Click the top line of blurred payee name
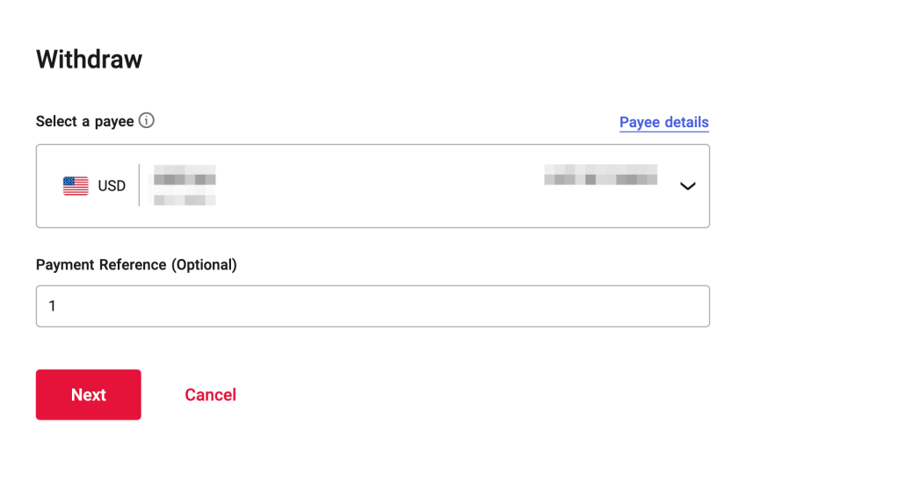Image resolution: width=913 pixels, height=502 pixels. coord(185,168)
